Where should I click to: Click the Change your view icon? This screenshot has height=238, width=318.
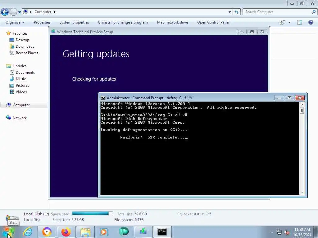[x=283, y=22]
